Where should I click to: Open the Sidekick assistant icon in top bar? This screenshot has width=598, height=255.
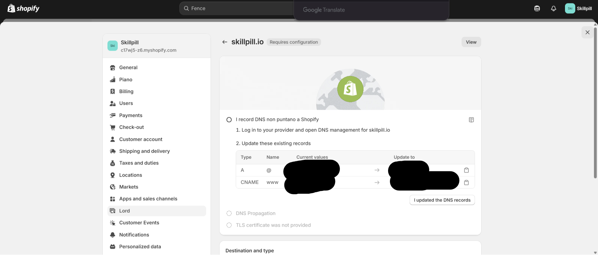pyautogui.click(x=537, y=8)
